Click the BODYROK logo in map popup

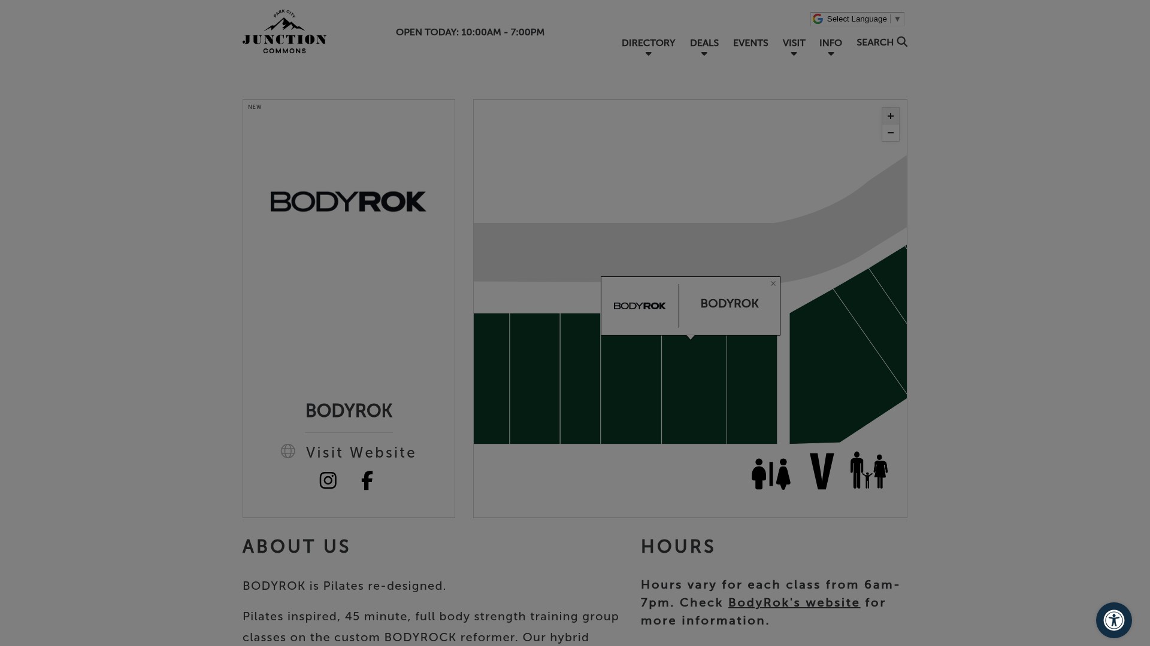click(640, 306)
